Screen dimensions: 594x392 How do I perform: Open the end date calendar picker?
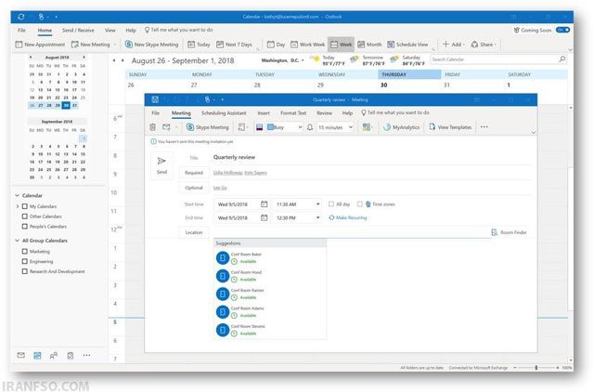264,217
